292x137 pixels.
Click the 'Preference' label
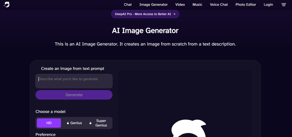pos(46,135)
